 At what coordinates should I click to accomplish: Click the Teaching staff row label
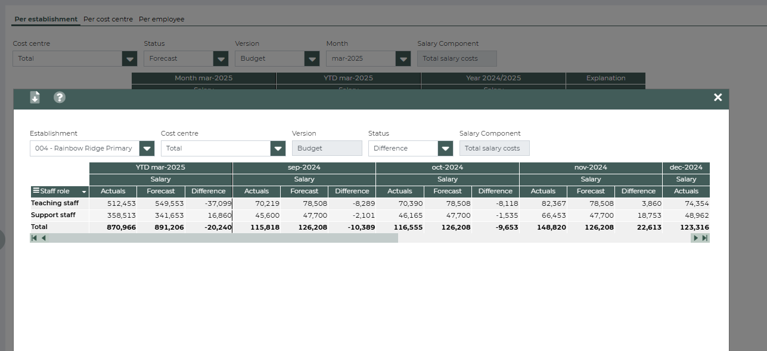click(55, 203)
